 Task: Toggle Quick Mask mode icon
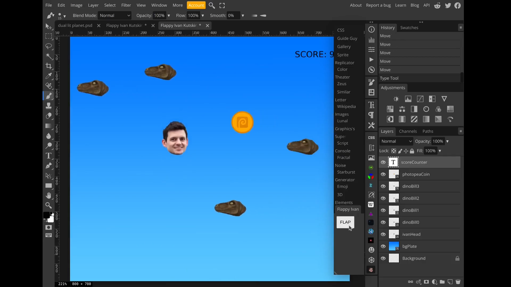[x=48, y=227]
